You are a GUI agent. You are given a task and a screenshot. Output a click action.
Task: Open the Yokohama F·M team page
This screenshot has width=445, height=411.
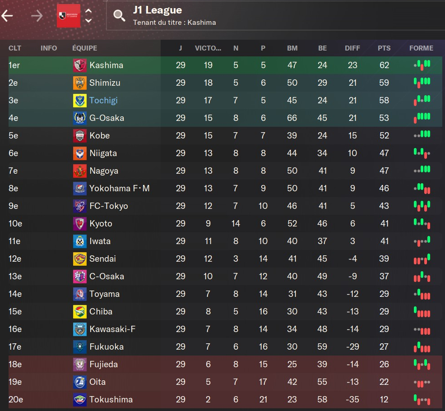click(119, 189)
